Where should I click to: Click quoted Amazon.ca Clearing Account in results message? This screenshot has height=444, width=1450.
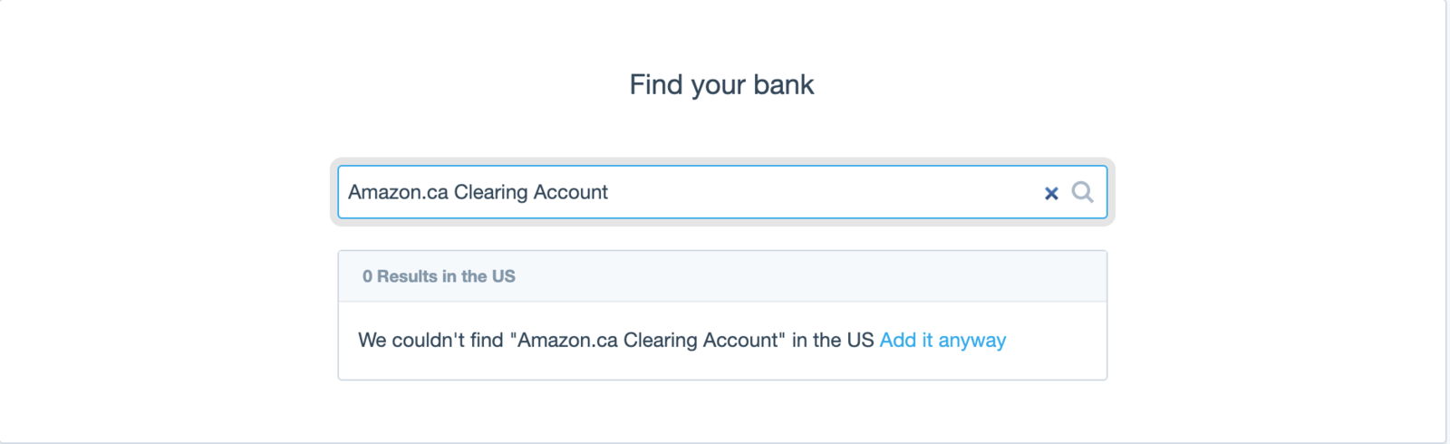[x=648, y=340]
